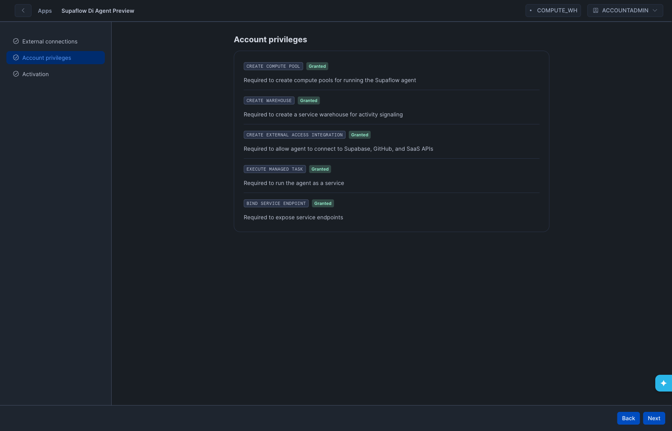The height and width of the screenshot is (431, 672).
Task: Click Granted badge beside EXECUTE MANAGED TASK
Action: 320,169
